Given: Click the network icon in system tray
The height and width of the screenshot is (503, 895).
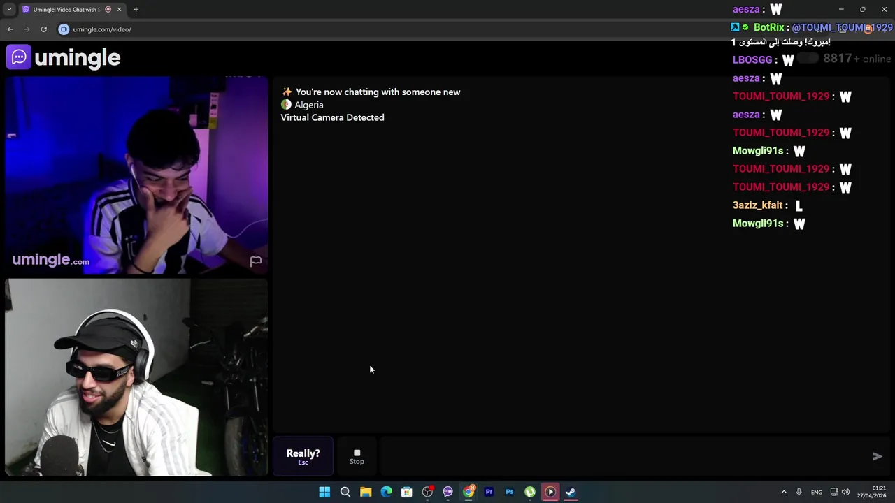Looking at the screenshot, I should coord(833,492).
